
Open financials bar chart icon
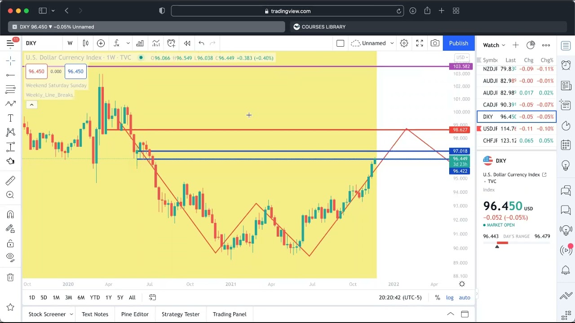point(140,43)
